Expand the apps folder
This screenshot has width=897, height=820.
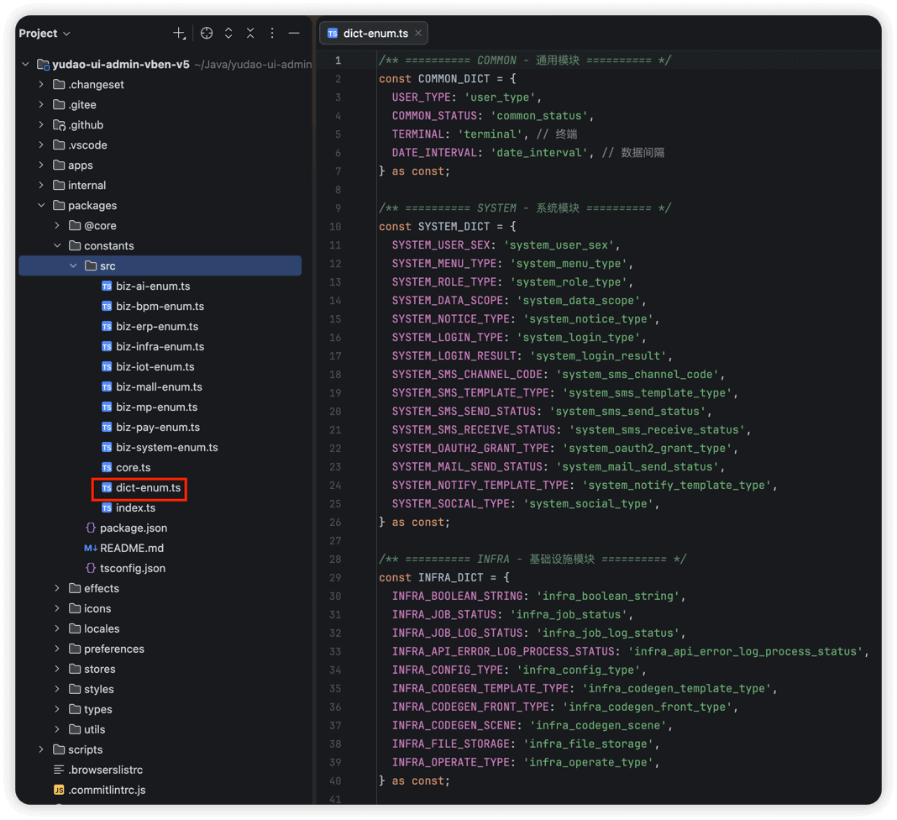click(41, 165)
